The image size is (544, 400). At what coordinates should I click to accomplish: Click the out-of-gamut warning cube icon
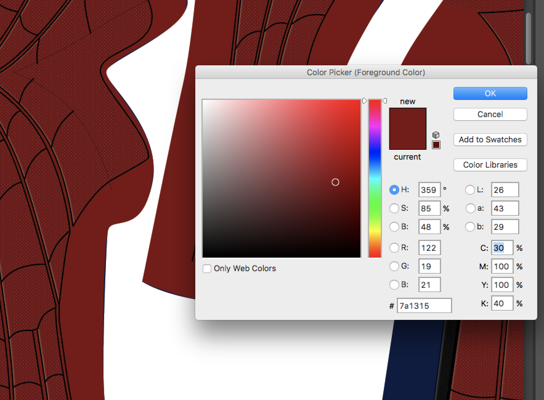click(436, 135)
